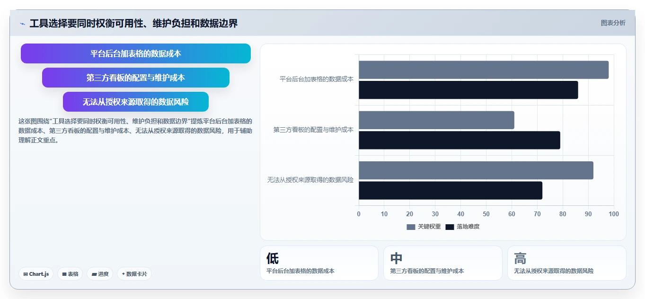This screenshot has height=299, width=645.
Task: Open the 低 data card
Action: [x=319, y=263]
